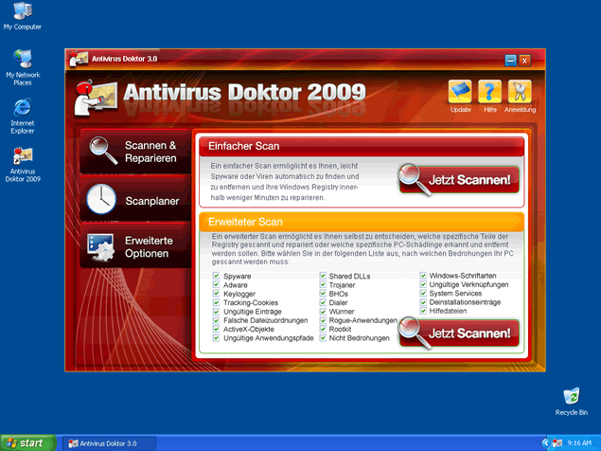Uncheck the Windows-Schriftarten checkbox
The image size is (601, 451).
423,276
